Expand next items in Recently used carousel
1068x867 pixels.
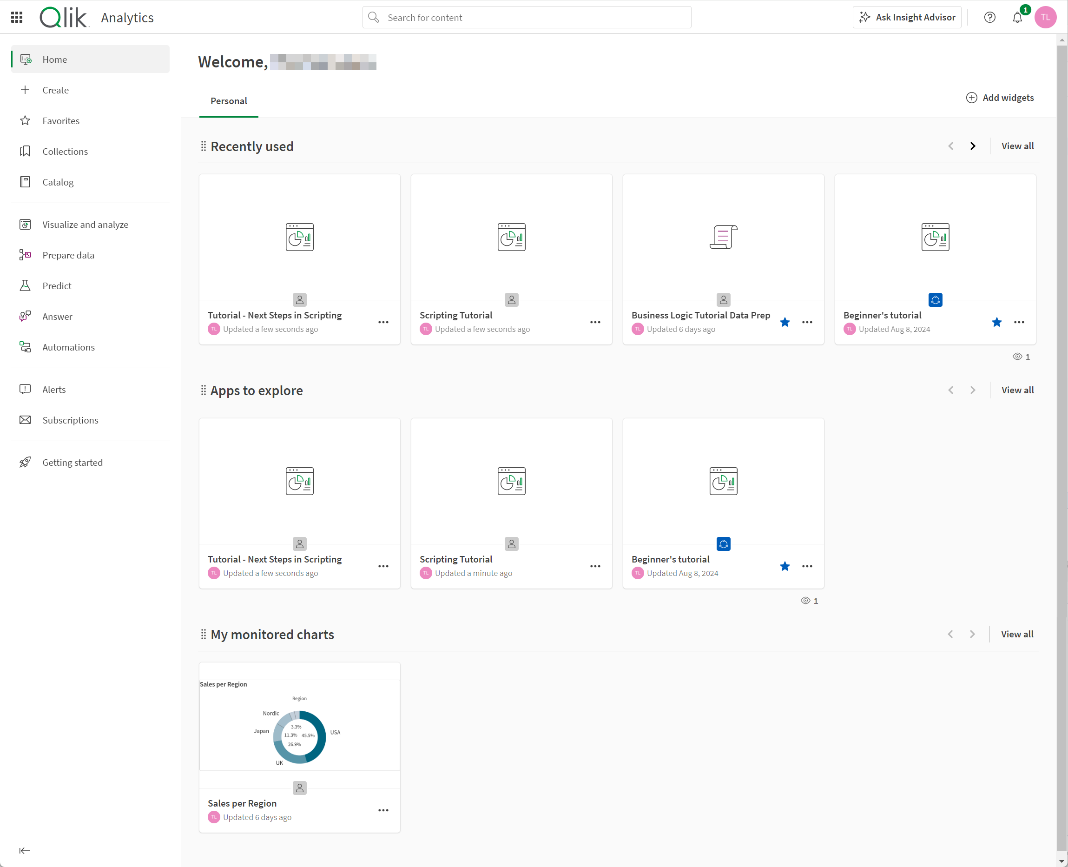pyautogui.click(x=972, y=146)
